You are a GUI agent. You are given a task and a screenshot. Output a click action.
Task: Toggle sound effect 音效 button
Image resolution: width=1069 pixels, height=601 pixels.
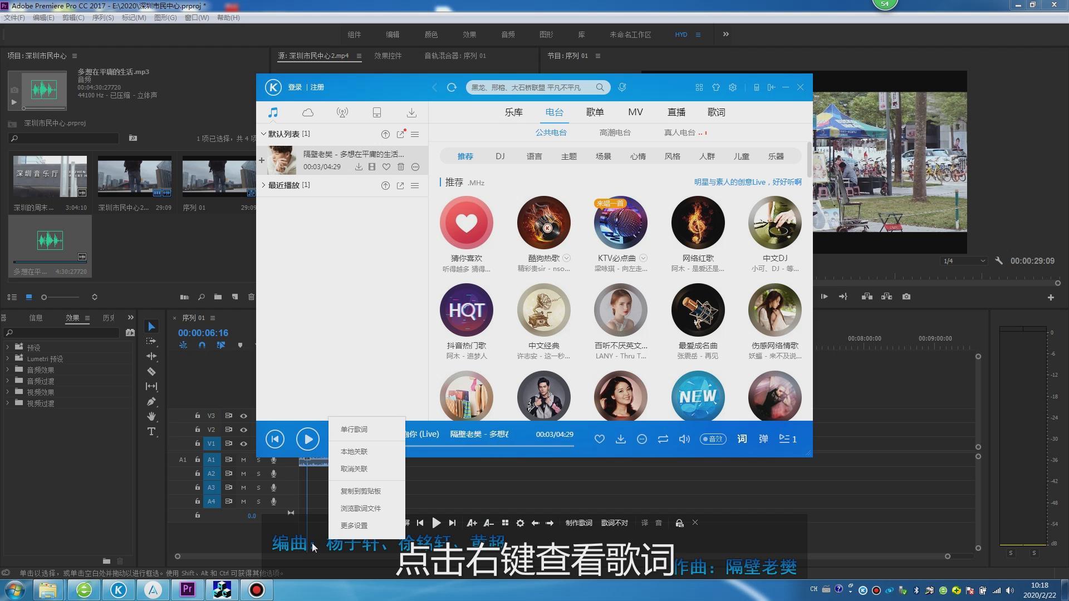pos(713,439)
